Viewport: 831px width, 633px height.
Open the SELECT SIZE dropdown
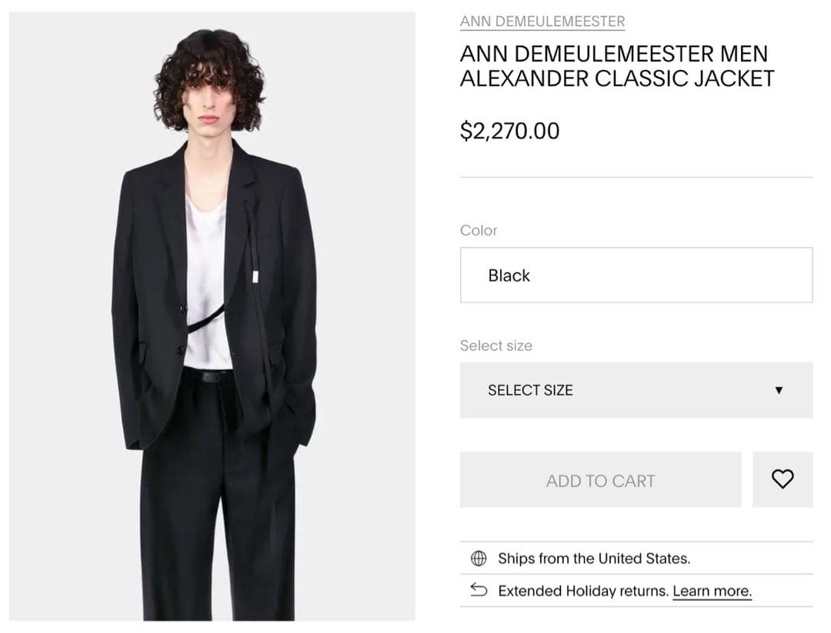636,390
